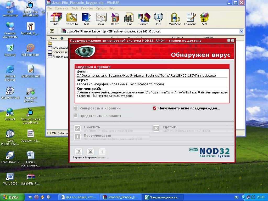Show archive Info in WinRAR
The image size is (268, 201).
click(x=158, y=19)
